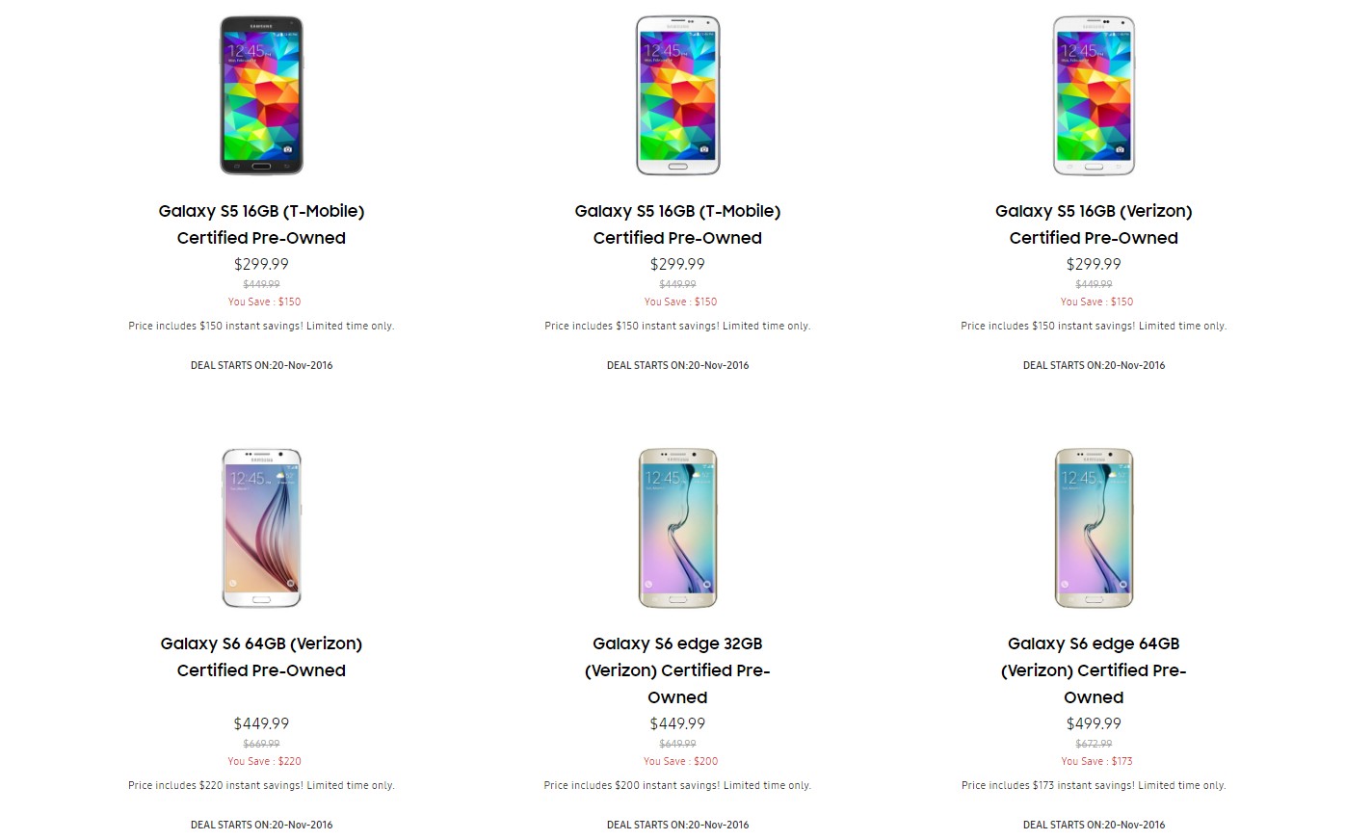Click the black Galaxy S5 T-Mobile phone image
This screenshot has height=840, width=1372.
click(x=261, y=95)
